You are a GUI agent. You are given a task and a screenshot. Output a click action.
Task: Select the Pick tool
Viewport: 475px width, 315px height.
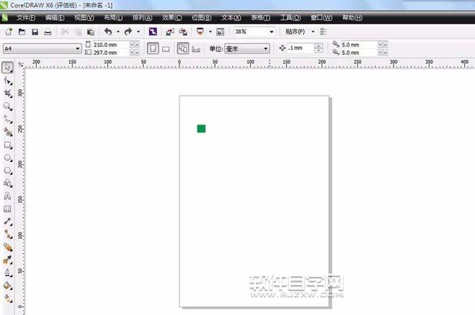point(7,68)
